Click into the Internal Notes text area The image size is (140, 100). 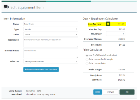click(51, 53)
